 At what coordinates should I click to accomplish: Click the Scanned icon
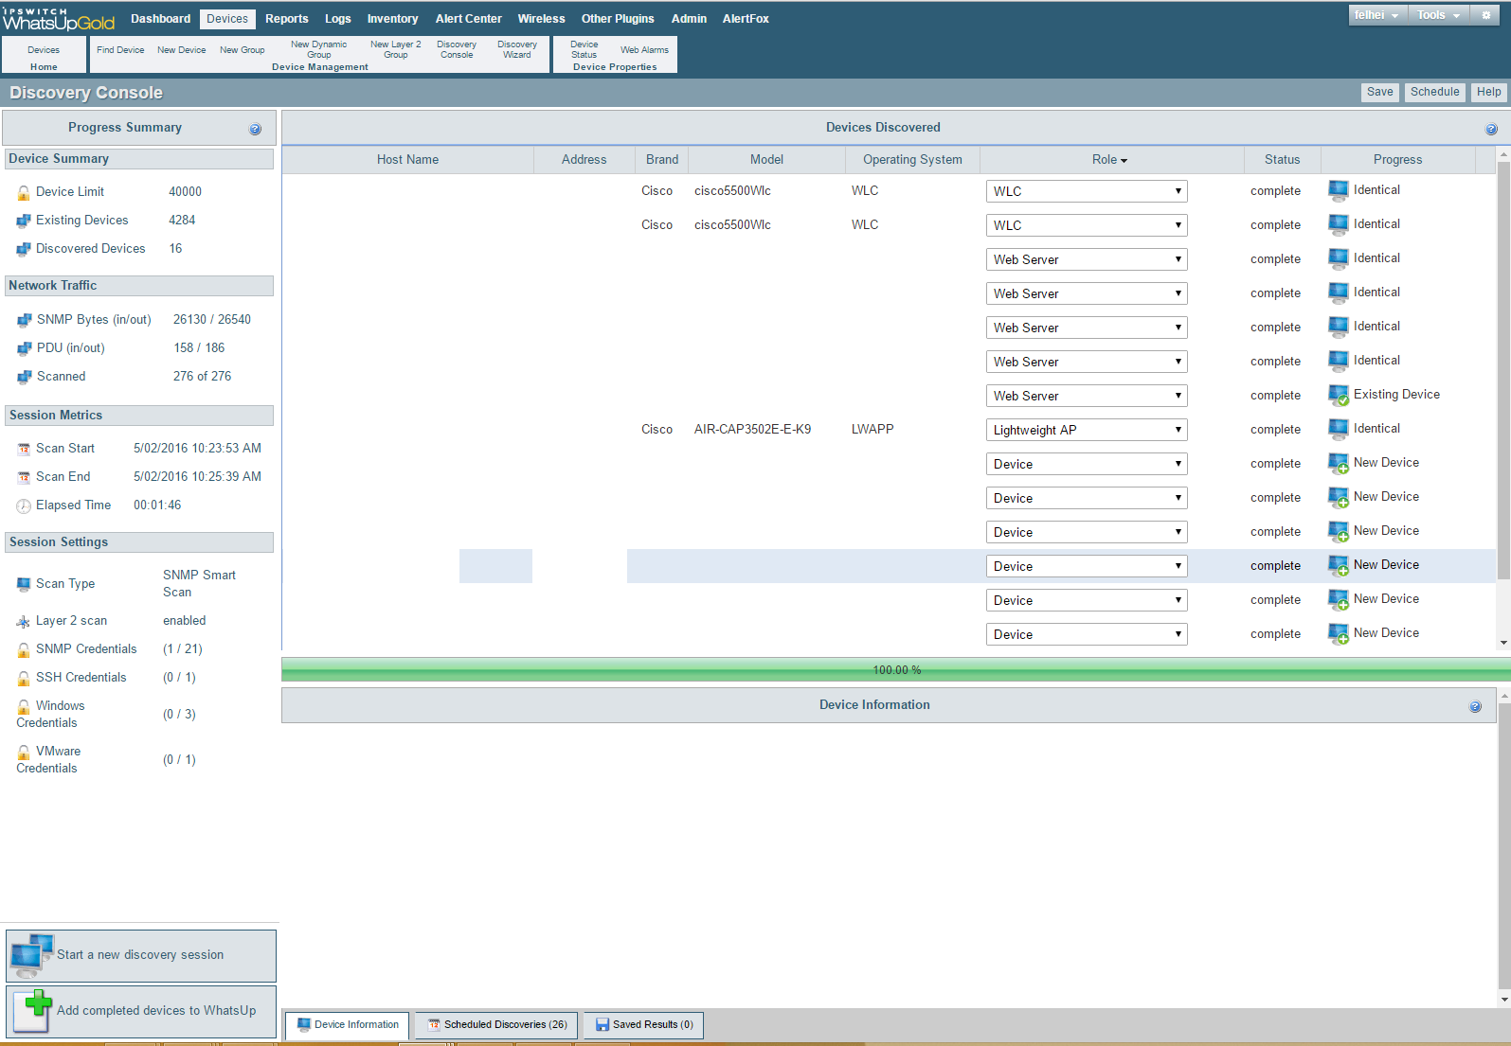click(24, 377)
